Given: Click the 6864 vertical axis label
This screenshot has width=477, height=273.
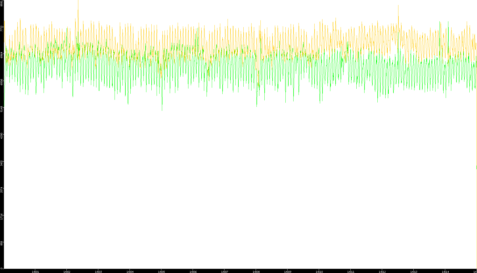Looking at the screenshot, I should (2, 55).
